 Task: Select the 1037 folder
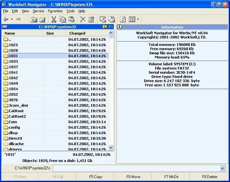55,67
